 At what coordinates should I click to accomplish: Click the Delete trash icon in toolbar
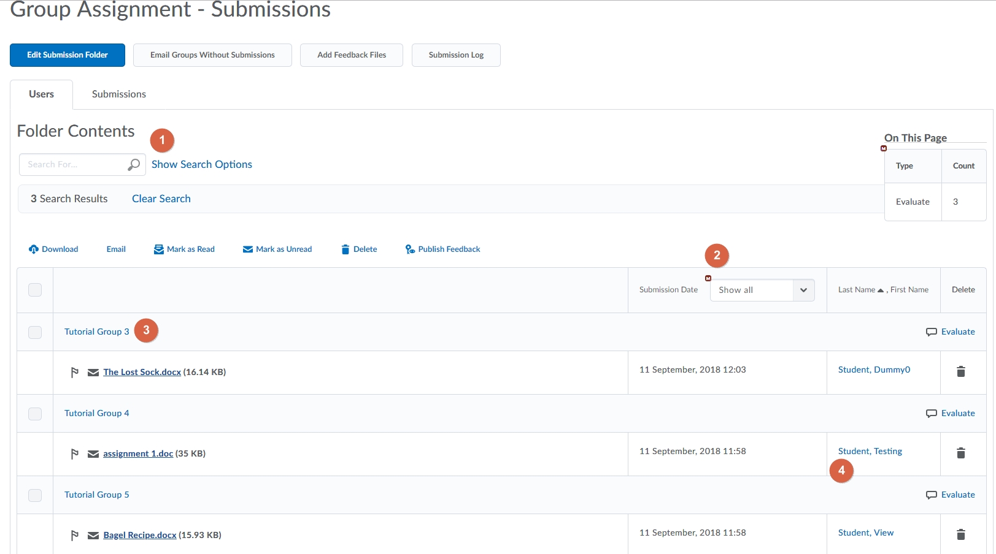(x=346, y=249)
